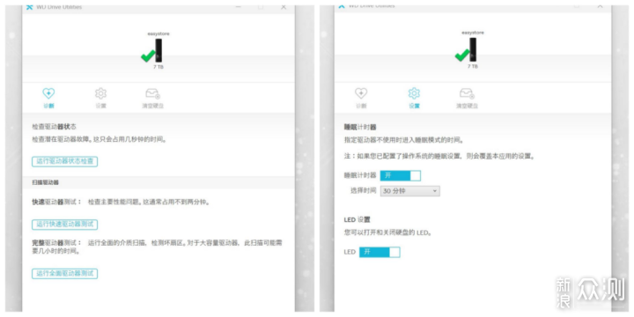
Task: Switch to 诊断 tab label in left window
Action: tap(48, 106)
